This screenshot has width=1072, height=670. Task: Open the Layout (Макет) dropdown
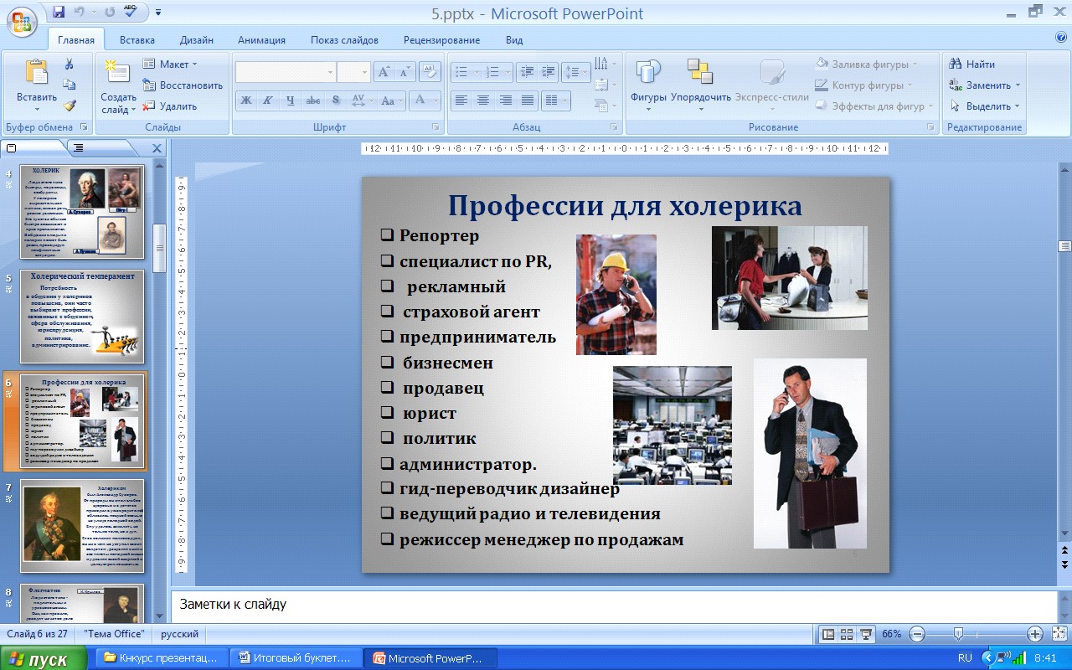click(170, 64)
